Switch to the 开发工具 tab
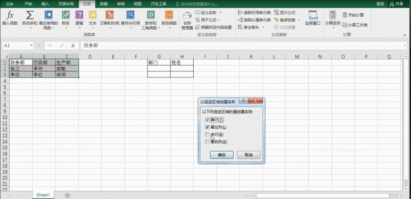 pos(158,4)
